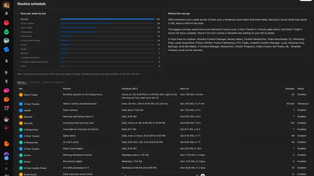
Task: Click Daily important email check routine
Action: (x=78, y=174)
